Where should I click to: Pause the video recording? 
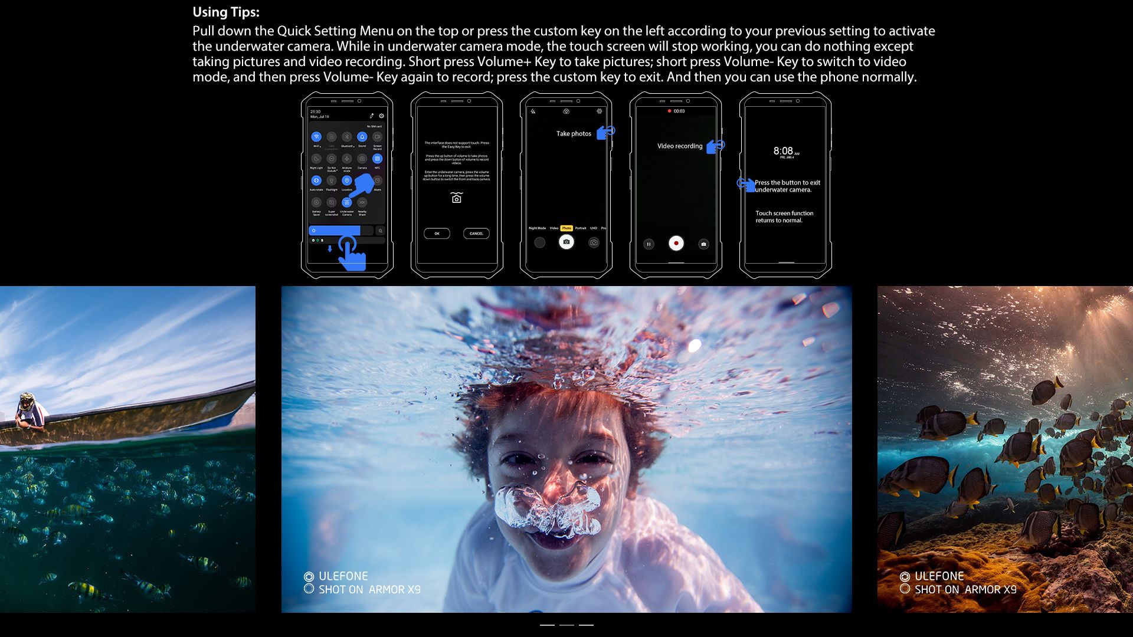[649, 244]
